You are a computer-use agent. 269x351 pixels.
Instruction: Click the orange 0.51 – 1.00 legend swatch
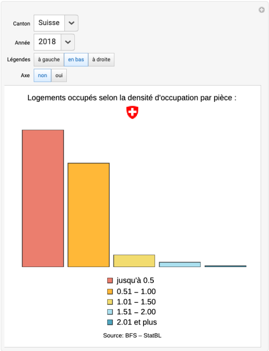110,292
